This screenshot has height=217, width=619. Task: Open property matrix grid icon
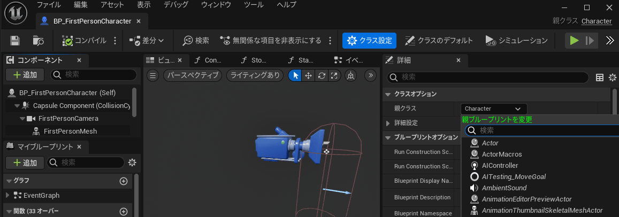(600, 77)
